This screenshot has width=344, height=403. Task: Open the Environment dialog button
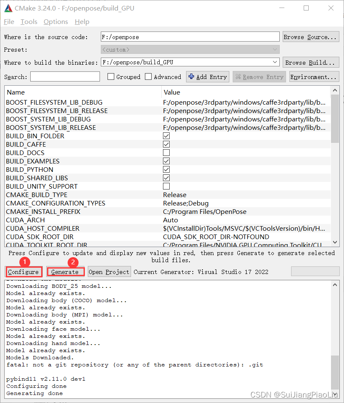(x=315, y=77)
